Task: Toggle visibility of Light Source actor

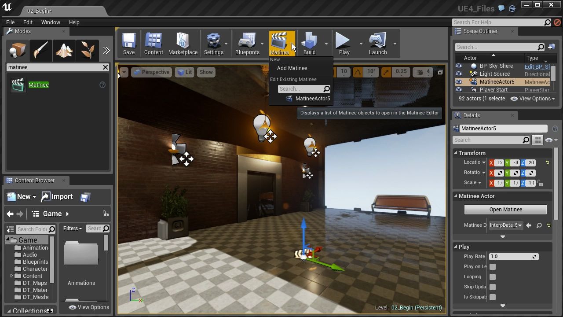Action: click(459, 74)
